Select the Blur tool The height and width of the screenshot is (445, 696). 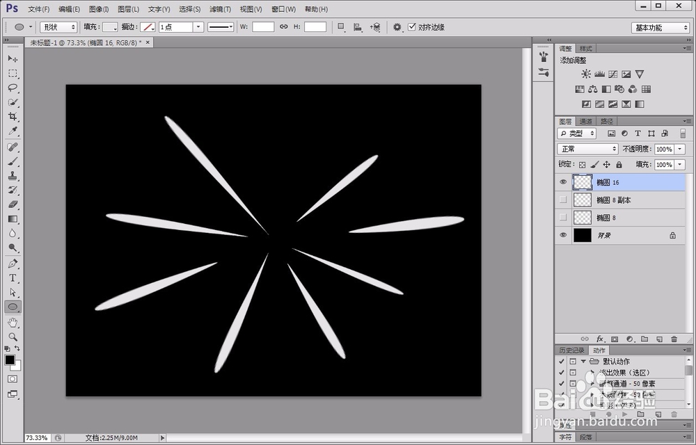[x=13, y=234]
